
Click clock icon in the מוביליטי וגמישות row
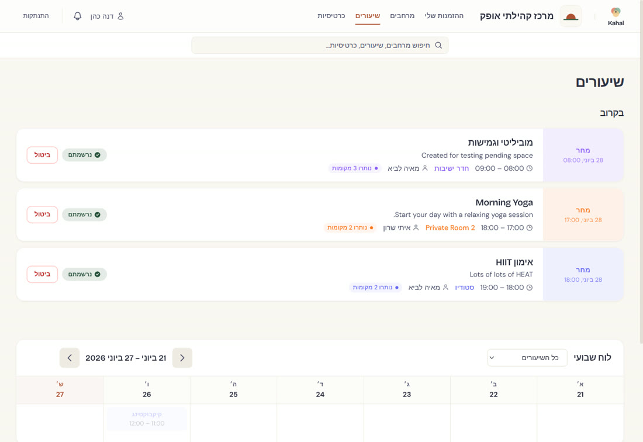(x=530, y=168)
